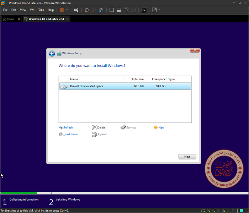Enter full screen mode

[x=126, y=10]
